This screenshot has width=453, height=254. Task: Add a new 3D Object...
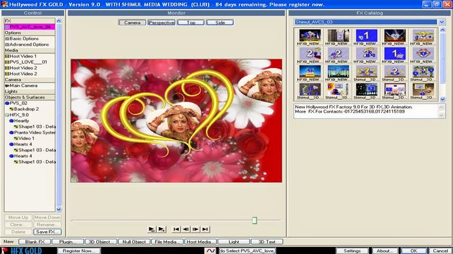pyautogui.click(x=101, y=242)
